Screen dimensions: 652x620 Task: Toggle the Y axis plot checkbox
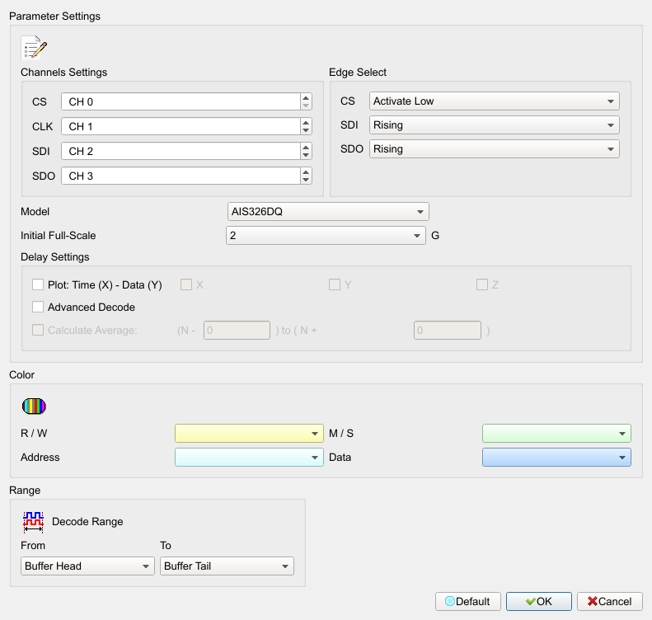click(x=335, y=284)
